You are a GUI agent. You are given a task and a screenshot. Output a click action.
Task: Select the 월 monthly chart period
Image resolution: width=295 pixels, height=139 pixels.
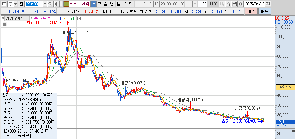click(x=105, y=4)
